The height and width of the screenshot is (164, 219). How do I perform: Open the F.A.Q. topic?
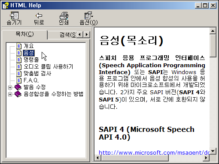point(31,80)
